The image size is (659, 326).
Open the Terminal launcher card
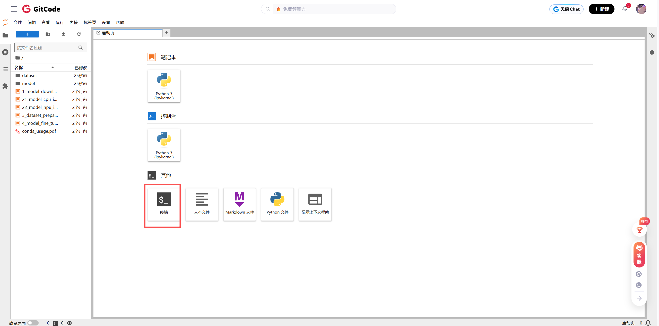coord(164,204)
